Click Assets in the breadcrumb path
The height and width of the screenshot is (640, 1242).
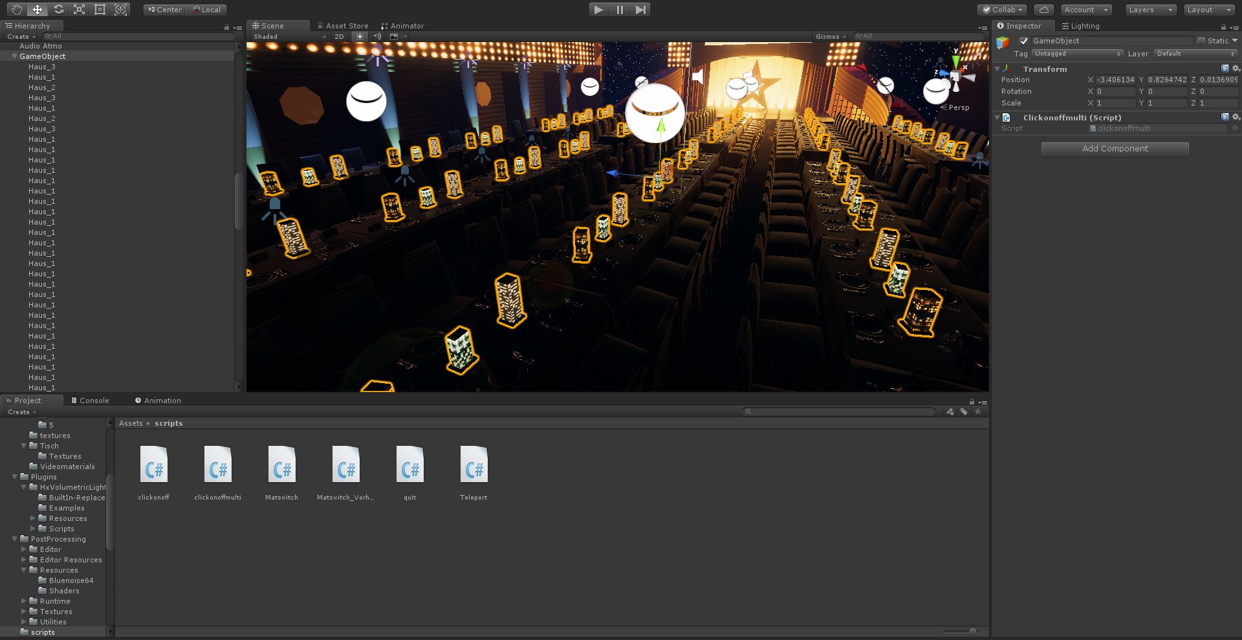[131, 423]
